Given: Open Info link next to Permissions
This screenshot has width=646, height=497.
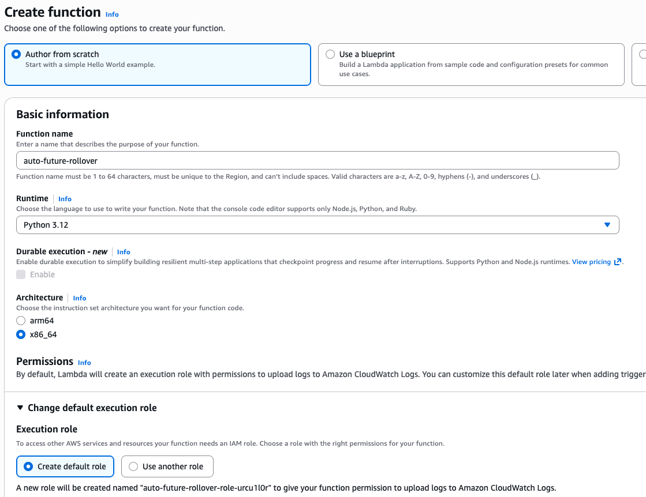Looking at the screenshot, I should click(x=84, y=363).
